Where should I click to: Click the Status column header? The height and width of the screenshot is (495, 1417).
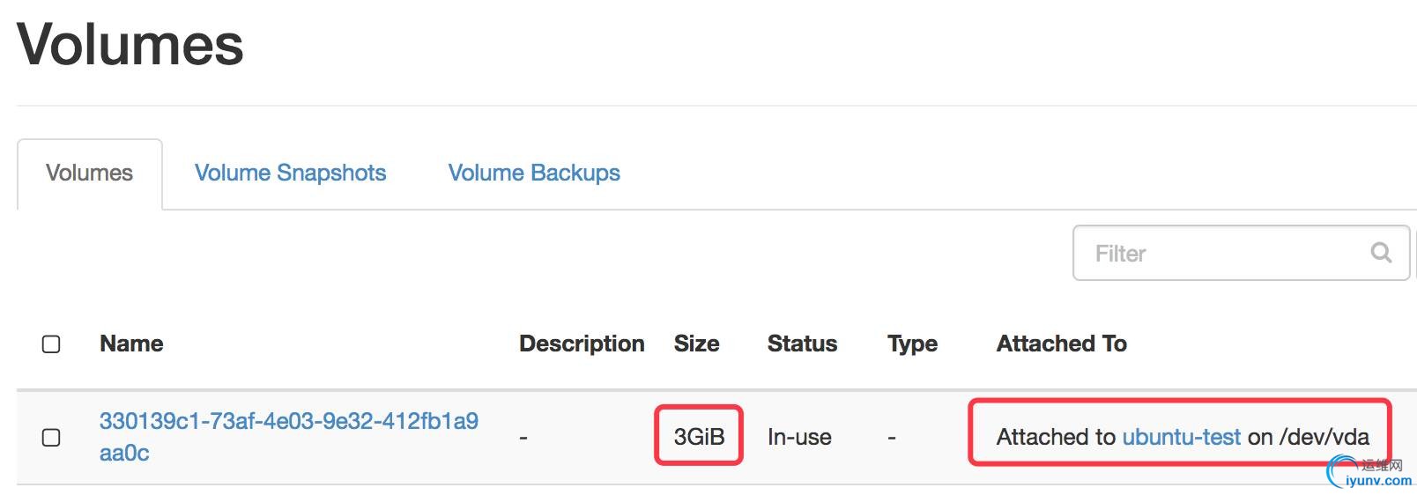tap(802, 344)
